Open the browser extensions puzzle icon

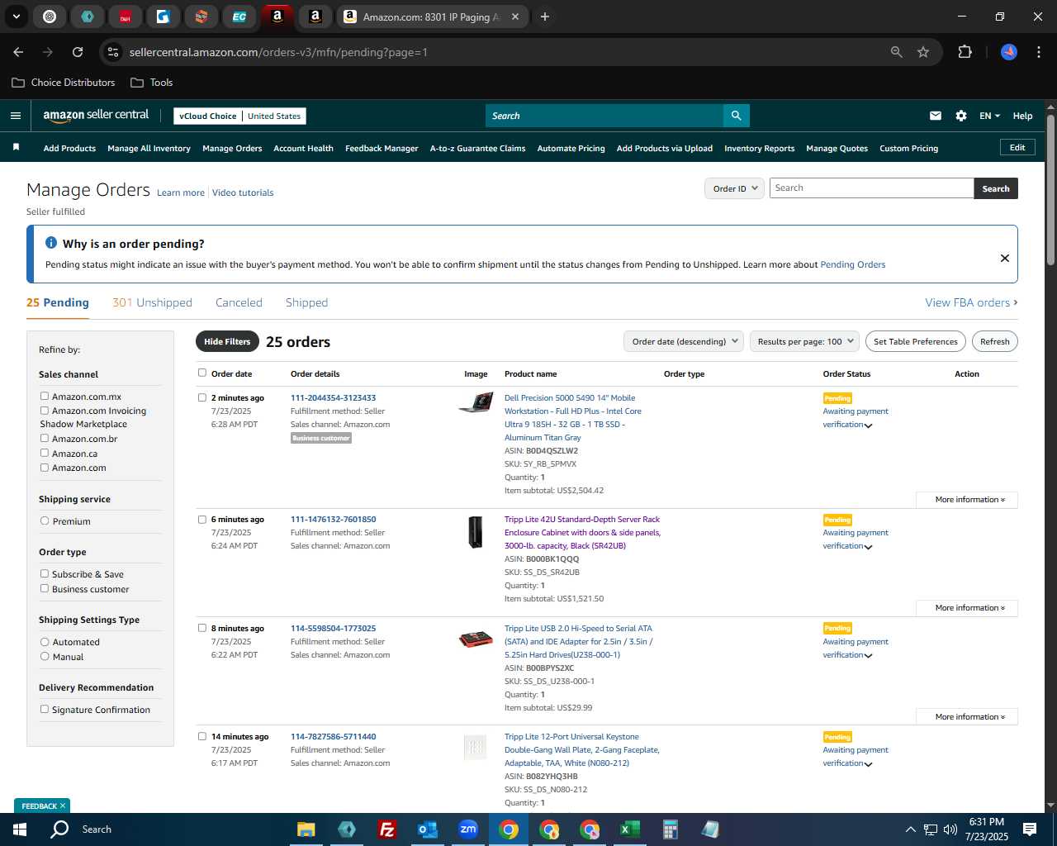click(965, 52)
